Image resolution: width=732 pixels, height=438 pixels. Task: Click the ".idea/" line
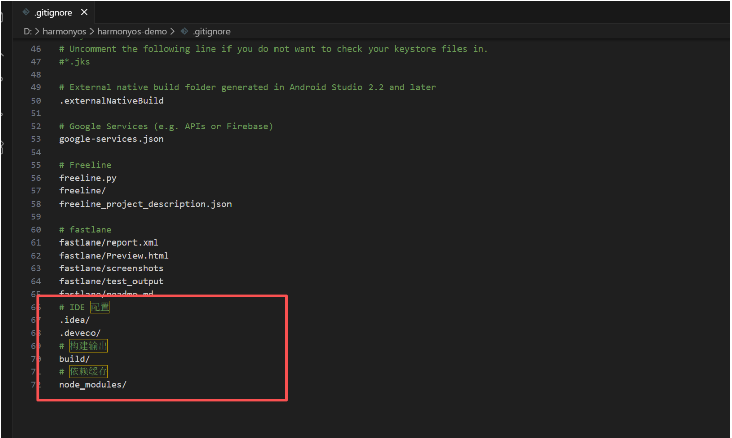click(x=75, y=320)
